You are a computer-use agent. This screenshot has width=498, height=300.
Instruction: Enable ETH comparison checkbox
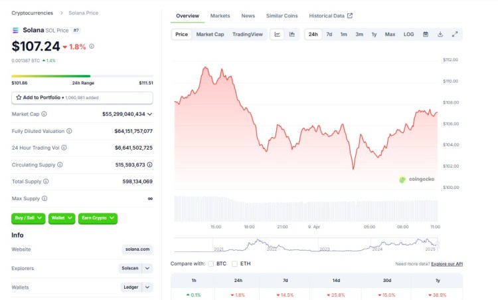click(235, 264)
